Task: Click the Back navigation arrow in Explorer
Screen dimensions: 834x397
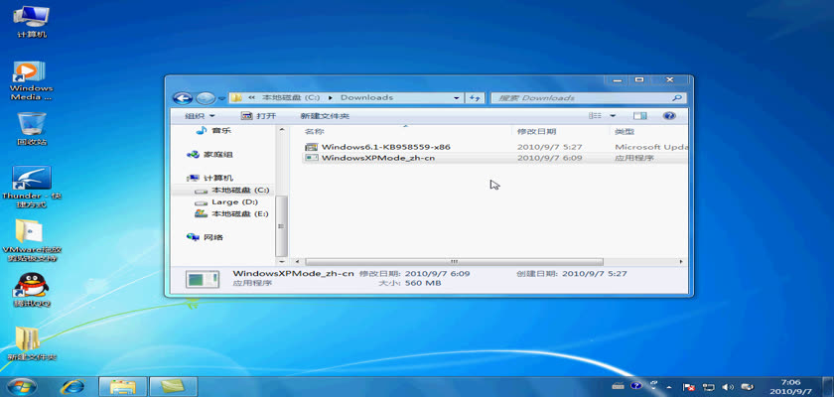Action: tap(182, 98)
